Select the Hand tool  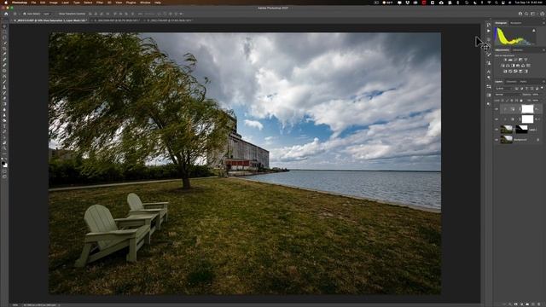click(4, 142)
